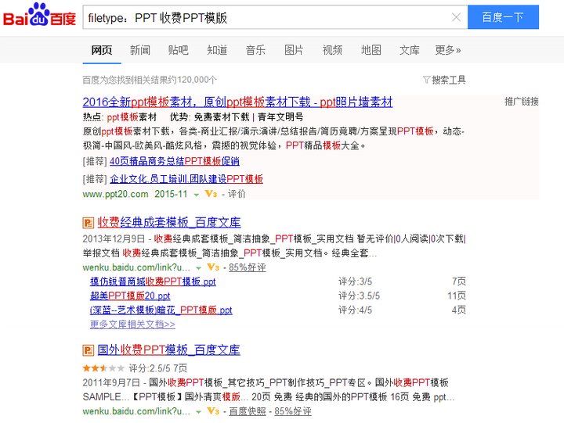
Task: Open the 视频 tab
Action: point(332,50)
